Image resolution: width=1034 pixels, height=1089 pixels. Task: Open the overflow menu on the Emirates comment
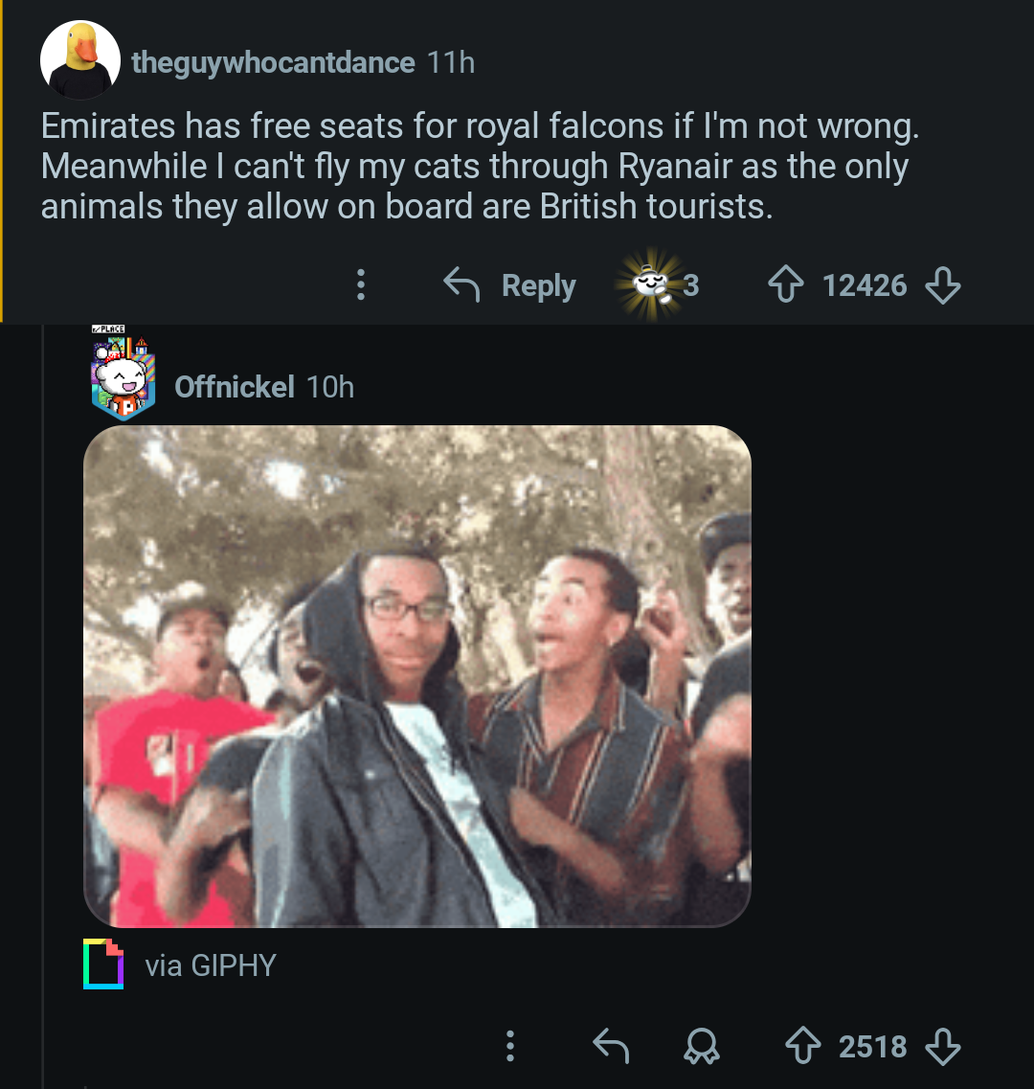[360, 284]
